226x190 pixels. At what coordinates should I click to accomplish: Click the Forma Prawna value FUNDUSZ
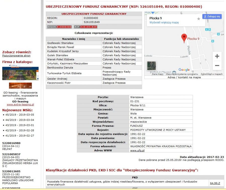[x=136, y=126]
